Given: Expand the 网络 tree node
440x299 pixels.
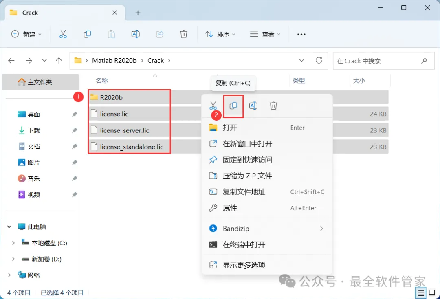Looking at the screenshot, I should point(9,275).
